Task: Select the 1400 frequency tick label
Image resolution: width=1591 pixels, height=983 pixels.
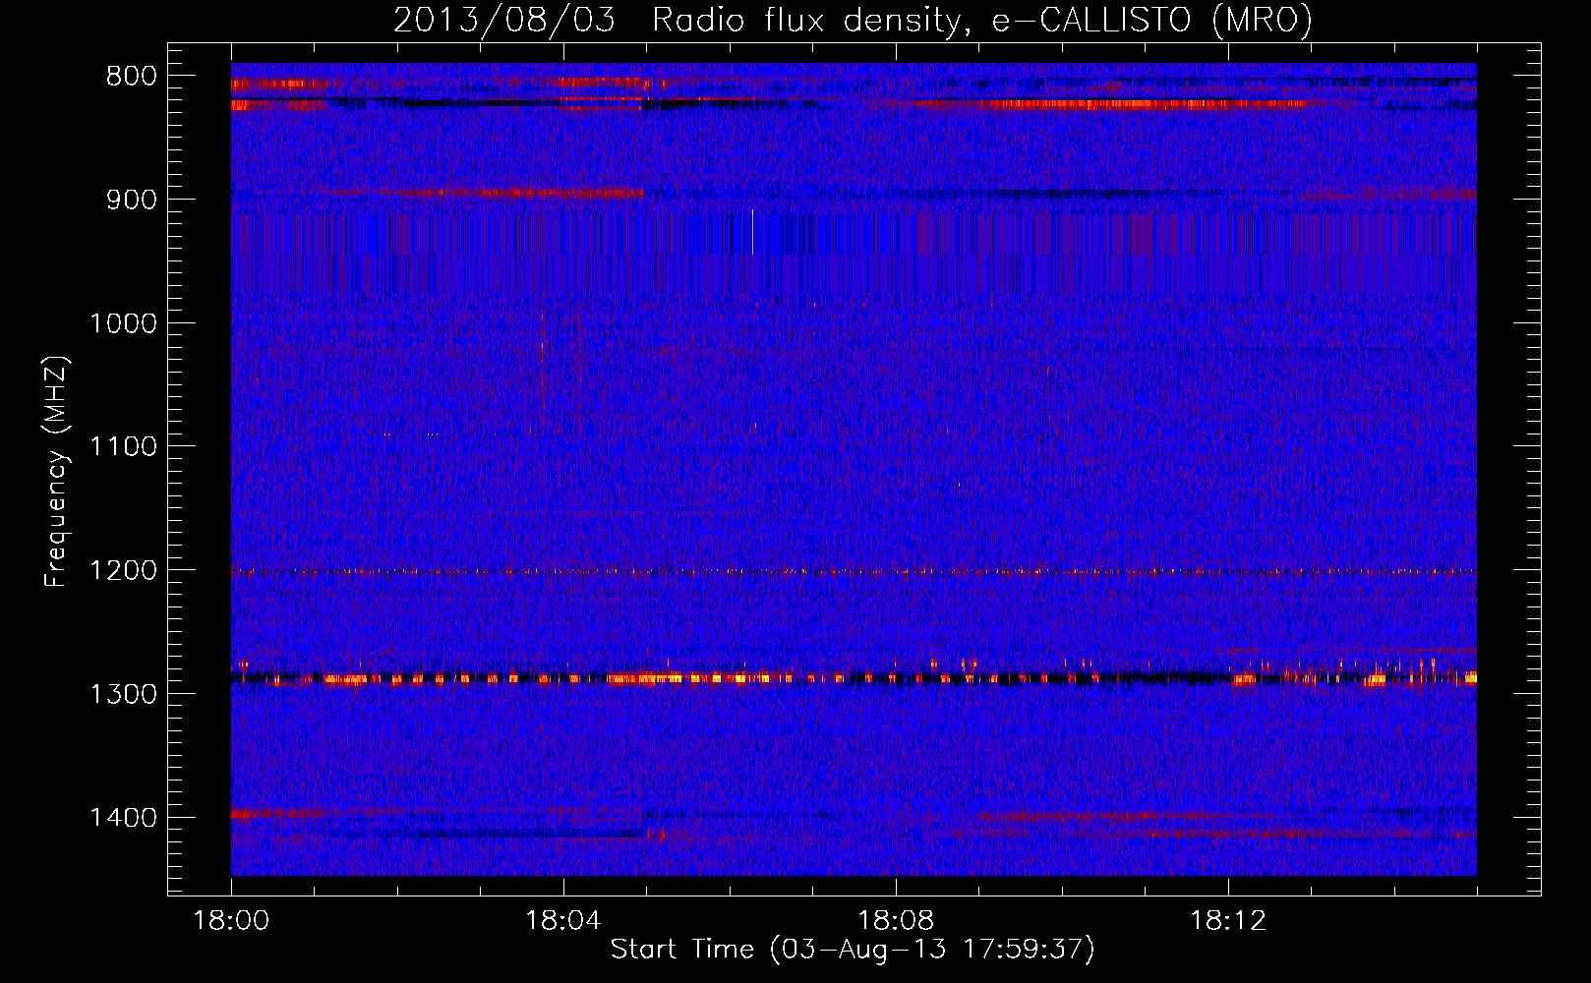Action: (x=123, y=818)
